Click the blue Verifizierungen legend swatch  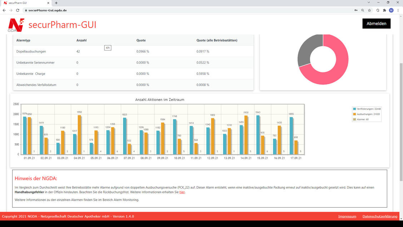click(354, 109)
